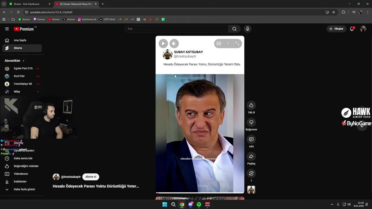372x209 pixels.
Task: Open İndirilenler in sidebar
Action: [x=22, y=181]
